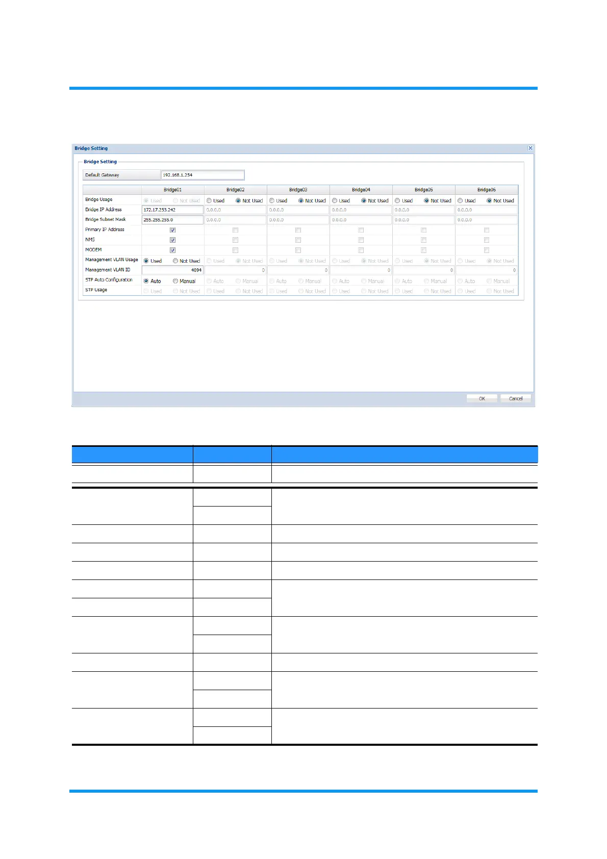This screenshot has width=607, height=859.
Task: Toggle Bridge01 MODEM checkbox
Action: point(172,250)
